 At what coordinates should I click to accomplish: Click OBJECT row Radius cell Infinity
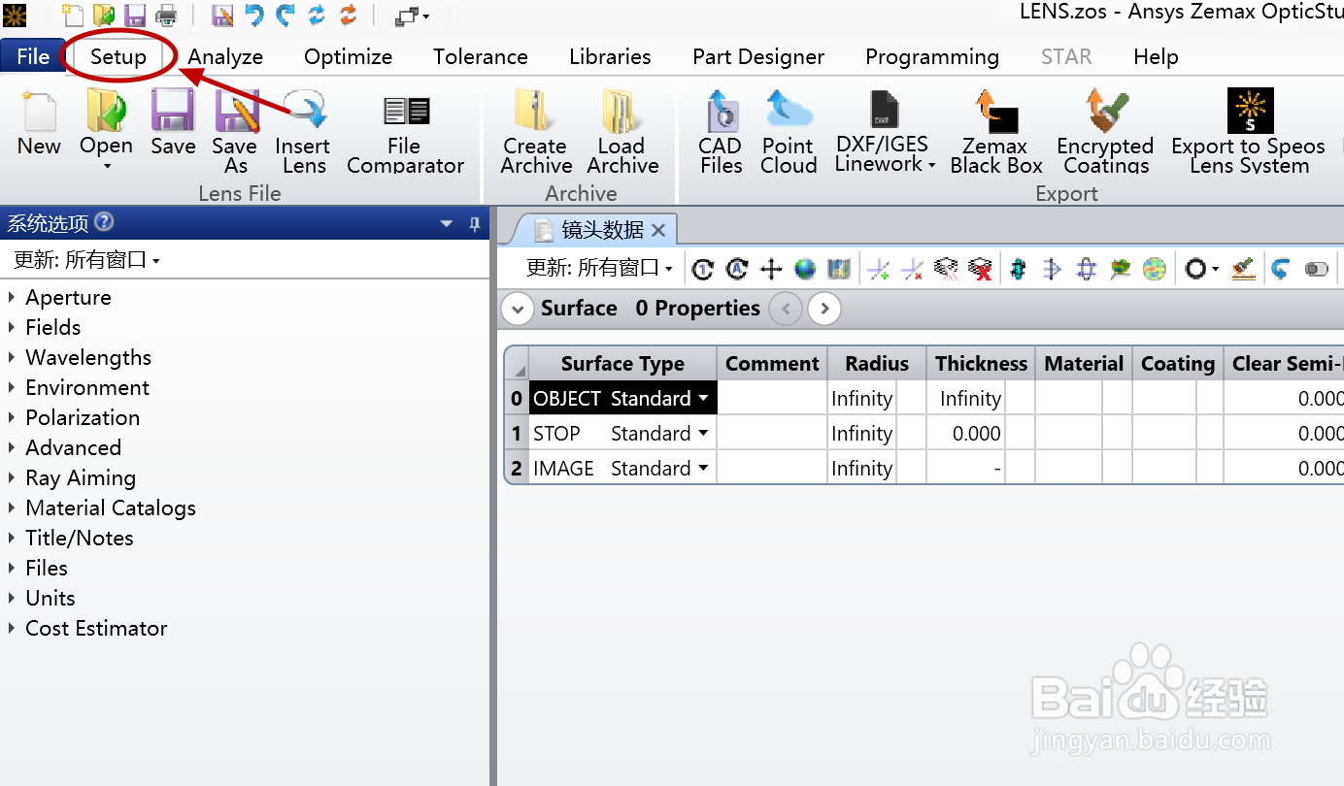pyautogui.click(x=862, y=399)
